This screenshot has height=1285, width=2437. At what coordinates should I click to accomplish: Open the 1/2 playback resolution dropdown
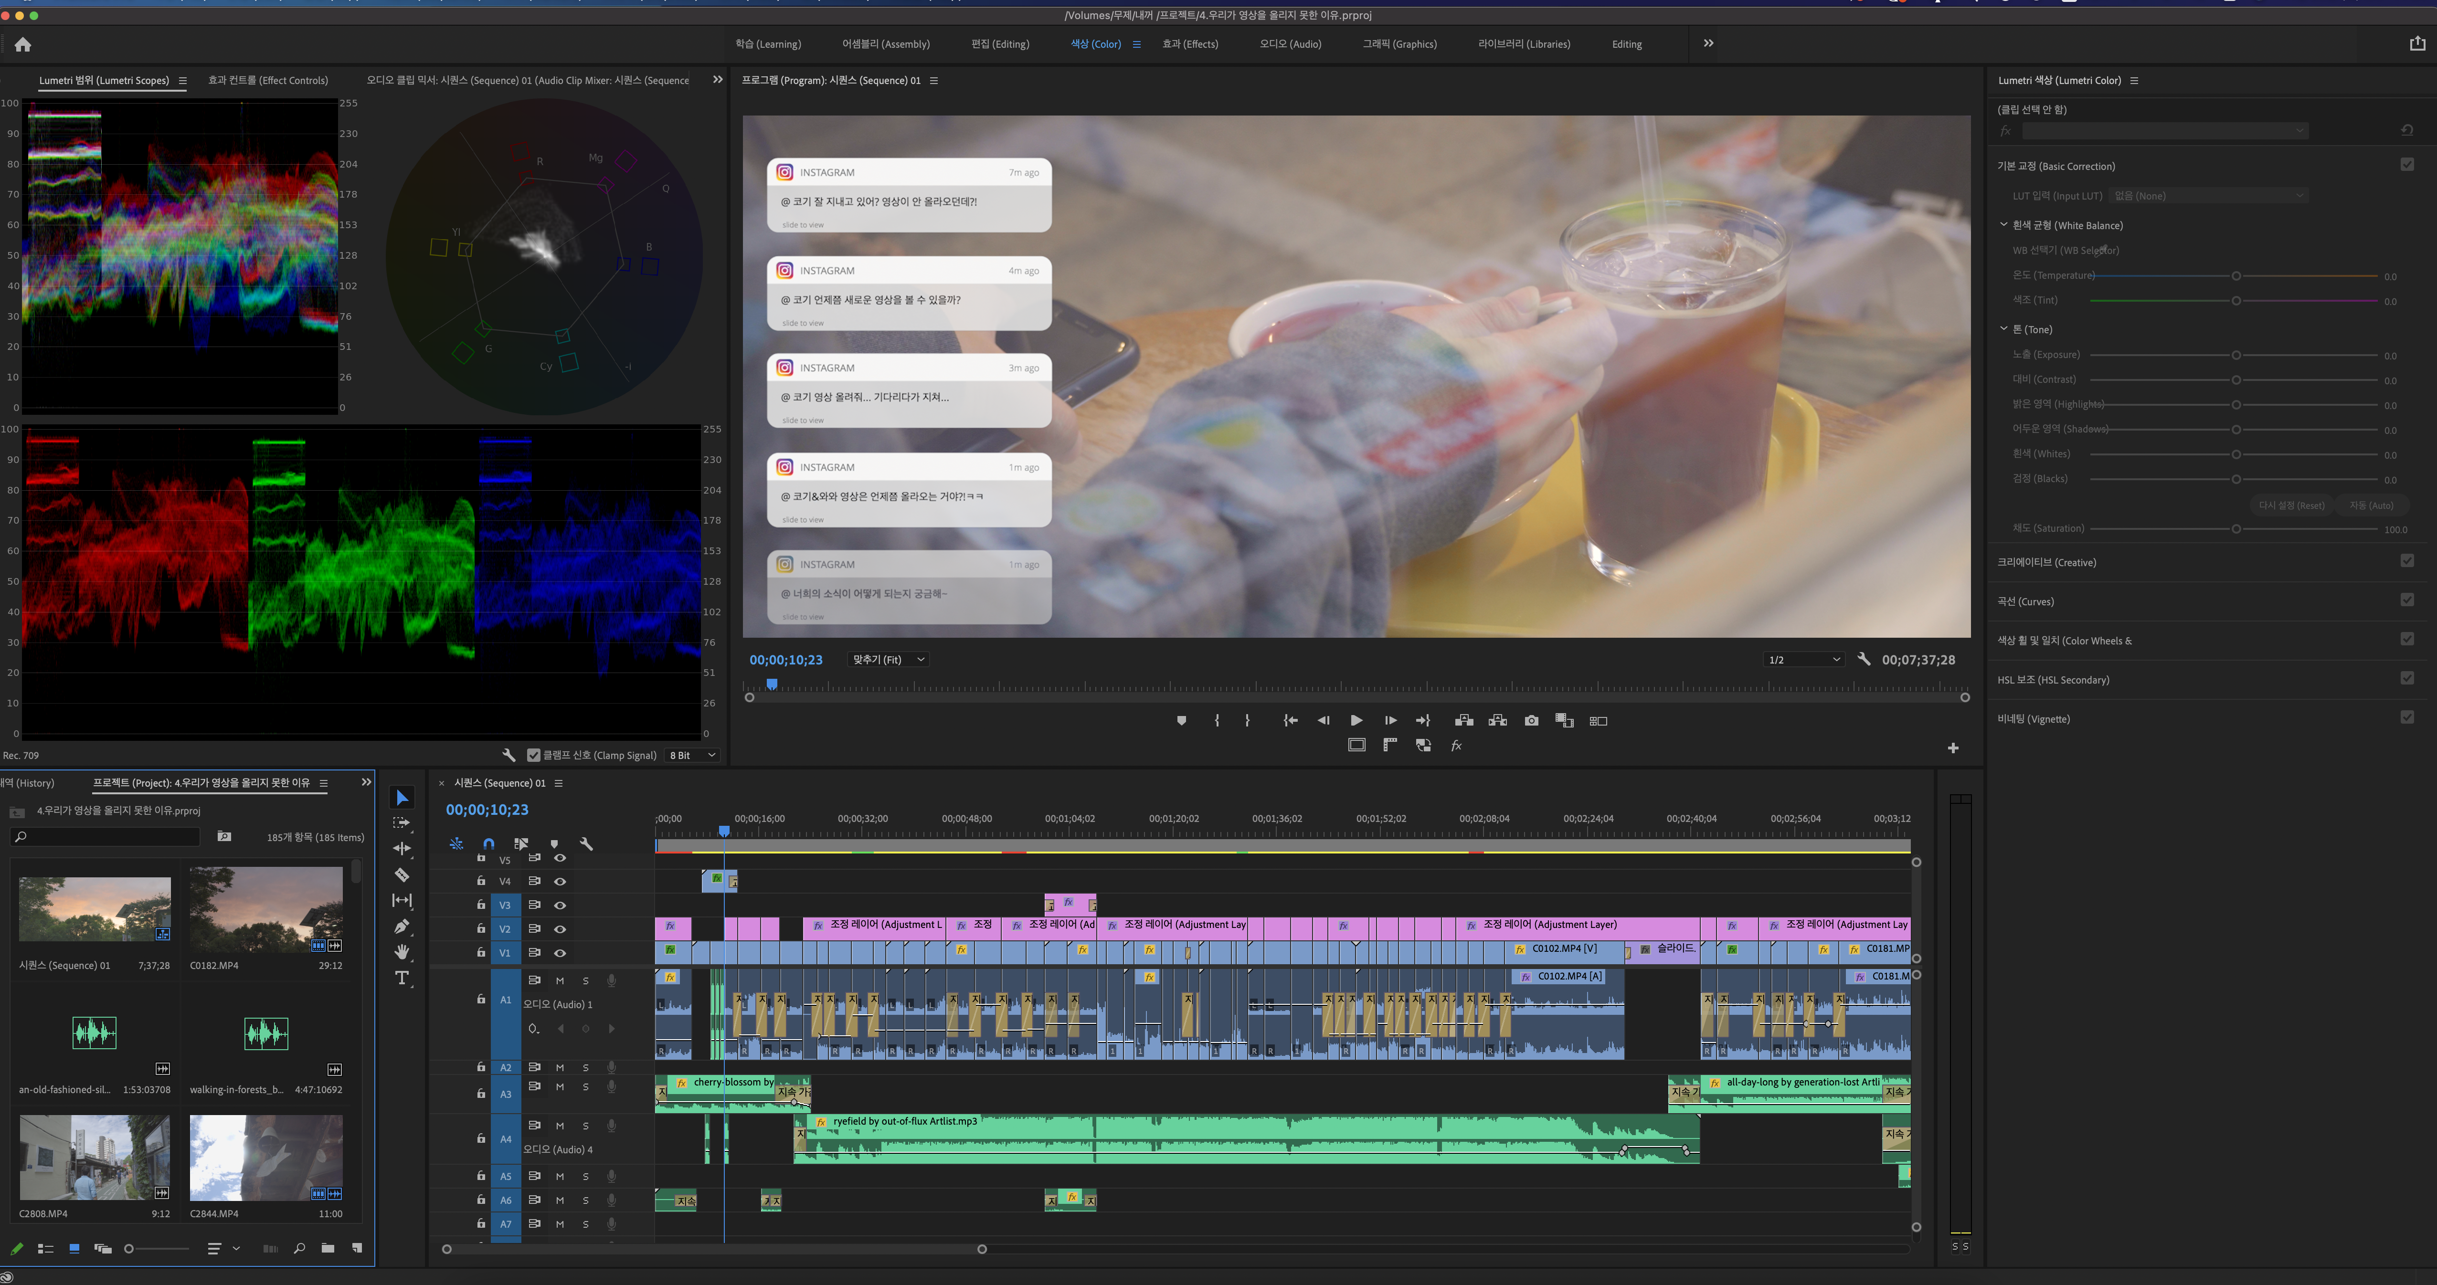click(1803, 659)
